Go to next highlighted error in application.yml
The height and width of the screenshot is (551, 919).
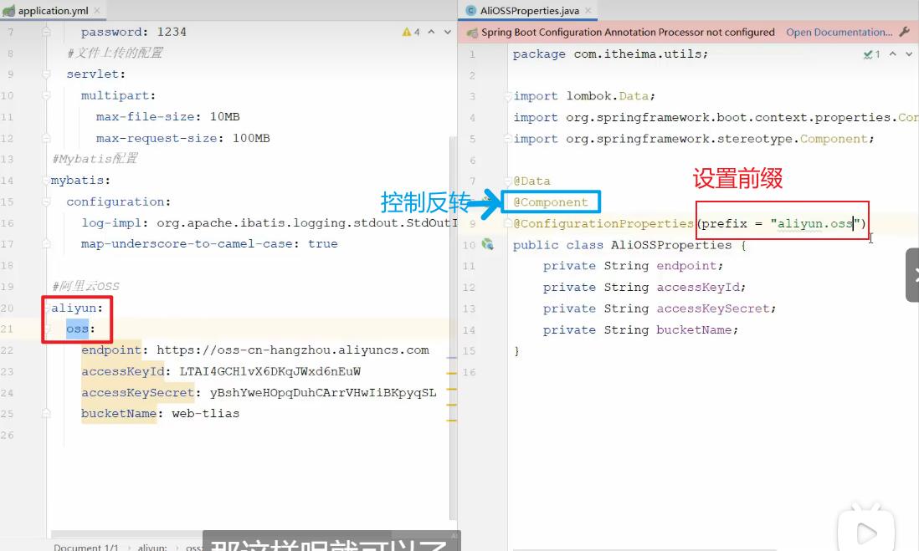point(448,32)
